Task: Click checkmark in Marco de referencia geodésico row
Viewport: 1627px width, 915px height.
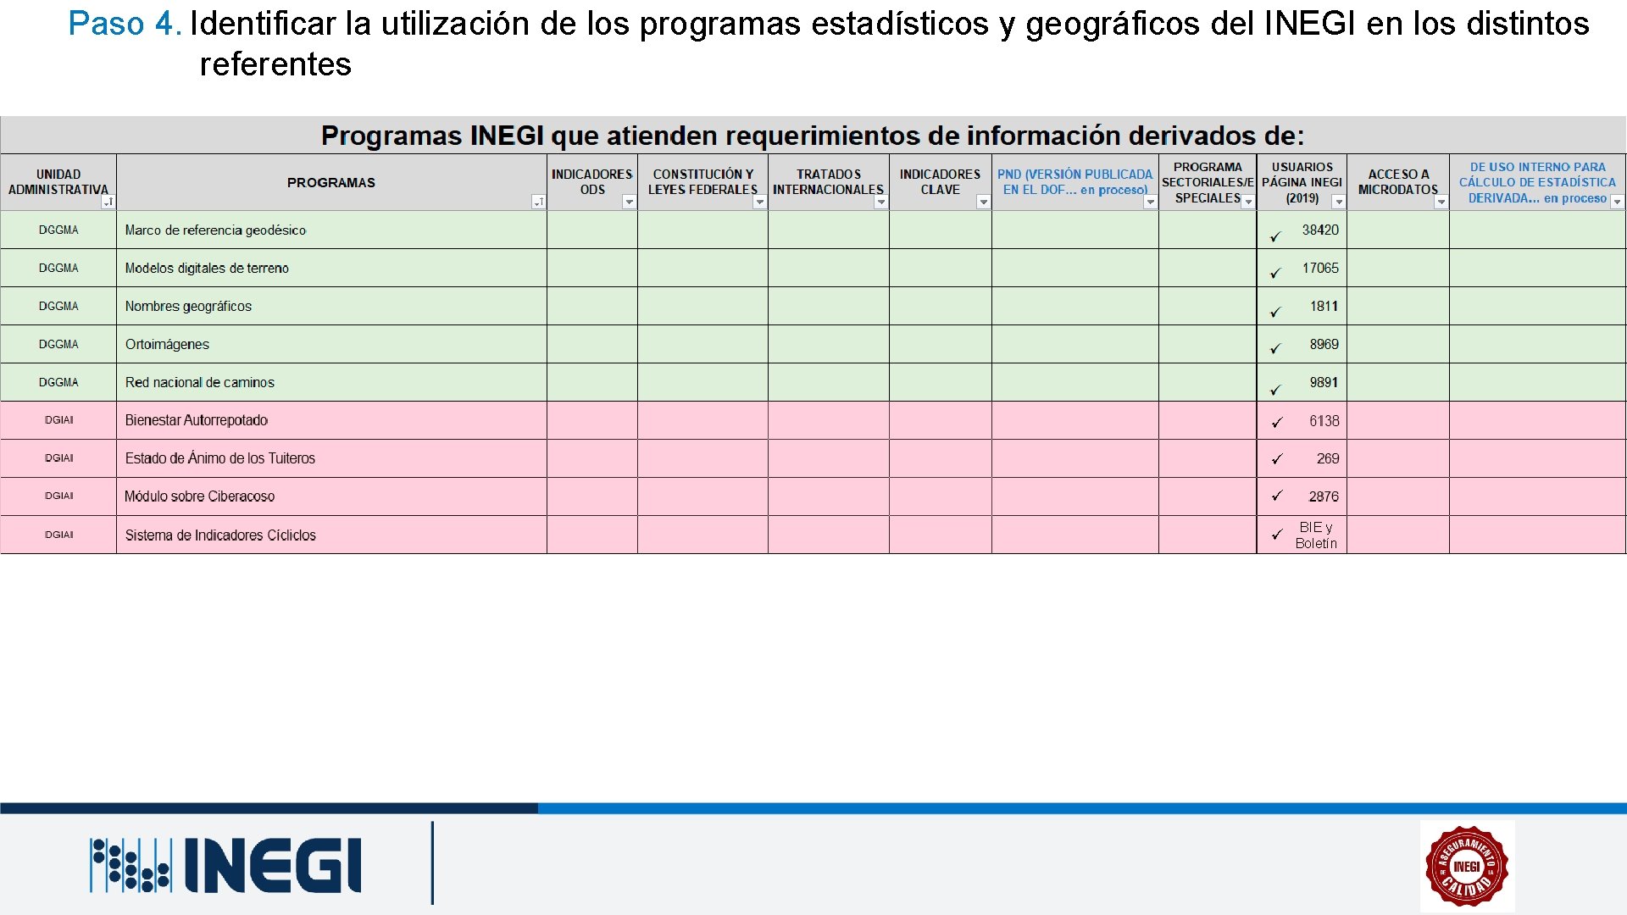Action: point(1275,236)
